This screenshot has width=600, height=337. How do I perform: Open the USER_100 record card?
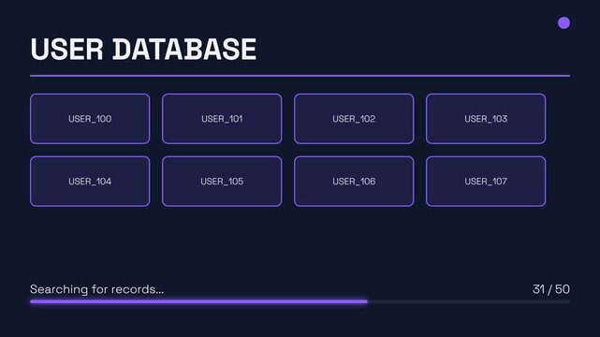click(x=90, y=119)
